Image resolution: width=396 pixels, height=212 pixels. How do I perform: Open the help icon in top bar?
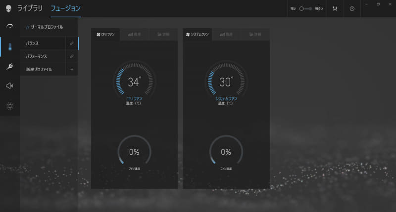click(x=352, y=8)
